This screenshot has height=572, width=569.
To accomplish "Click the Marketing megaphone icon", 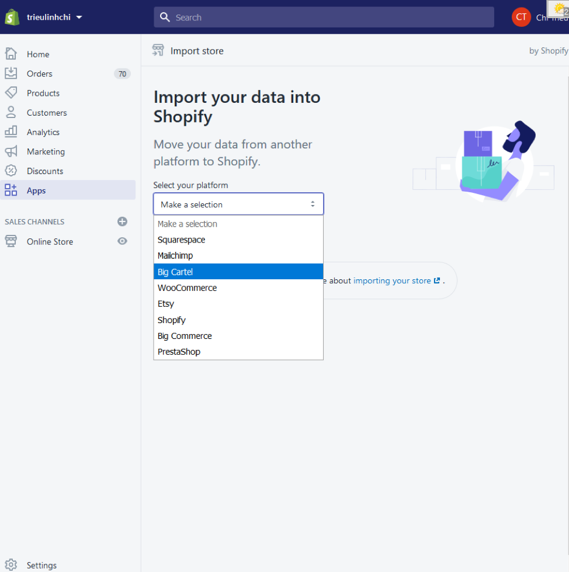I will [11, 151].
